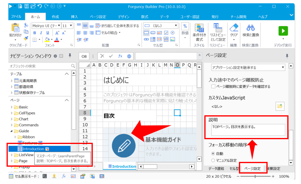Click the wrap text icon (折り返して全体を表示する)

(x=98, y=26)
